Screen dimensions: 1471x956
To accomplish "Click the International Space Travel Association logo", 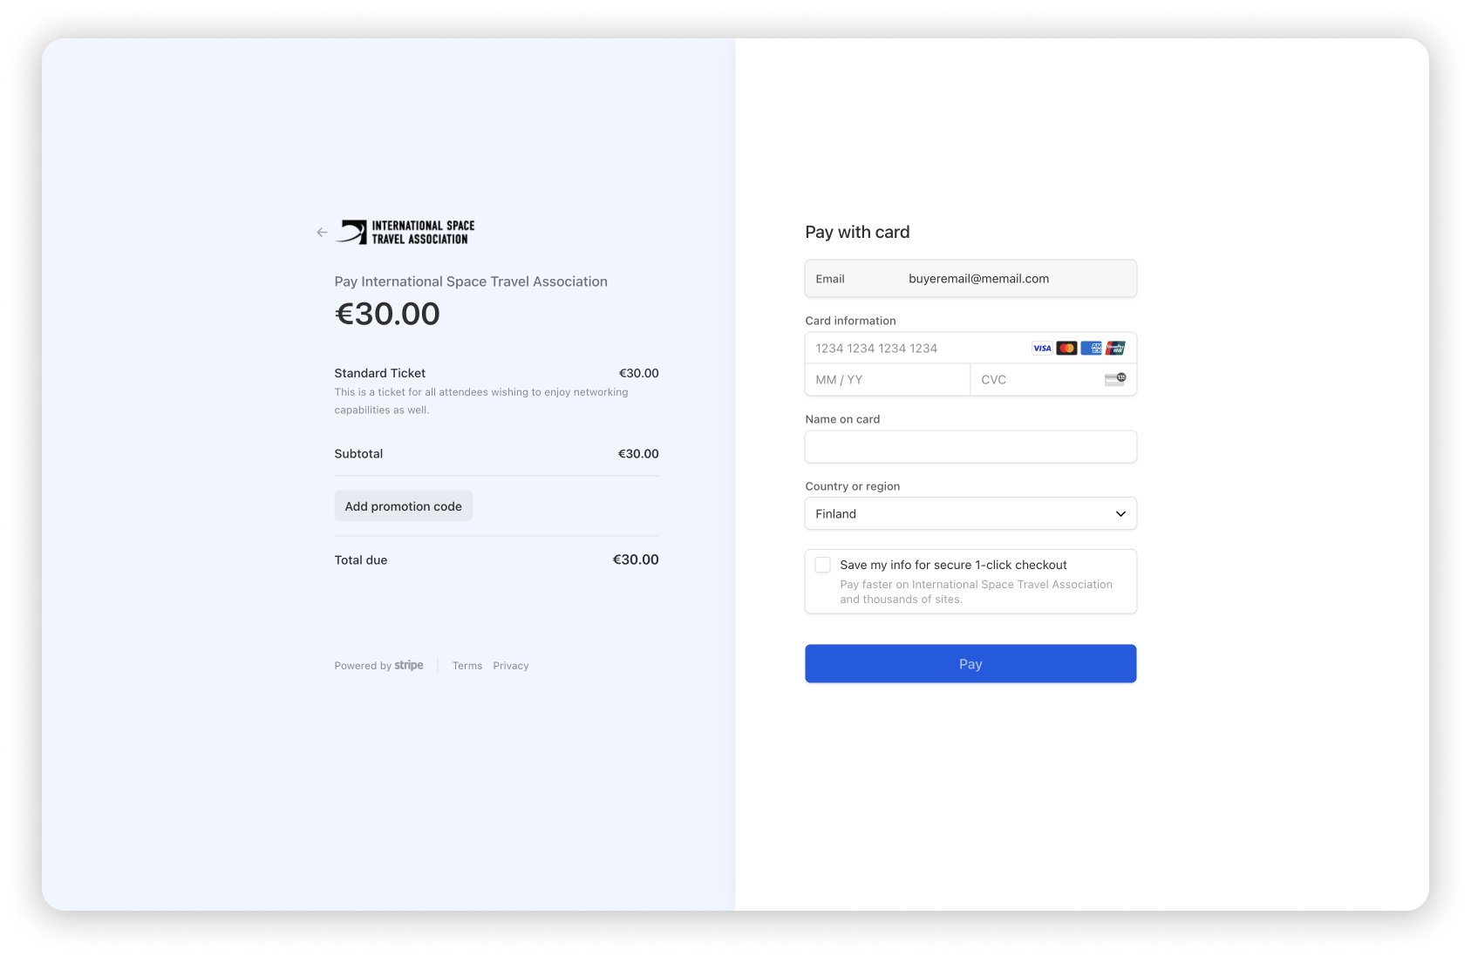I will (406, 230).
